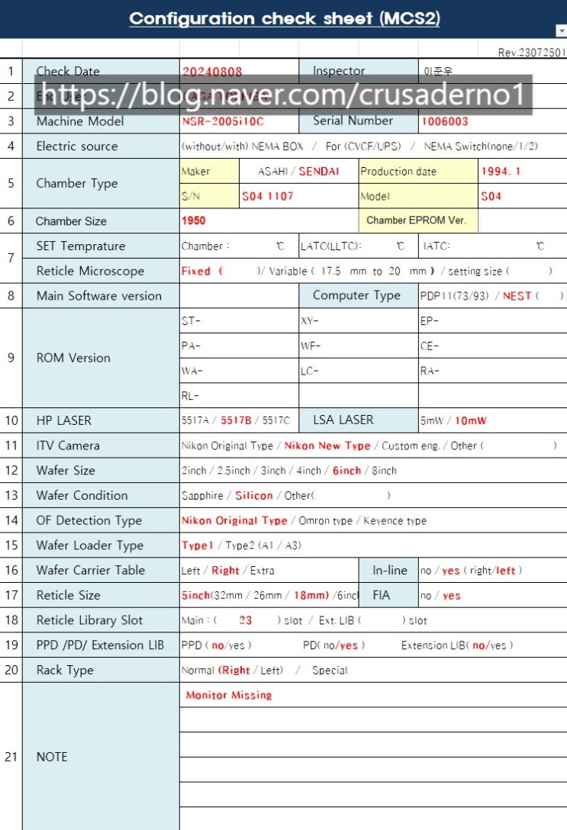The height and width of the screenshot is (830, 567).
Task: Select the 'Chamber Type' label cell
Action: [x=101, y=183]
